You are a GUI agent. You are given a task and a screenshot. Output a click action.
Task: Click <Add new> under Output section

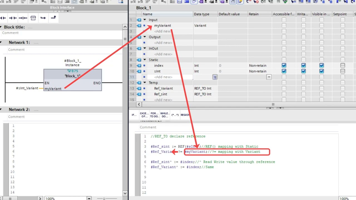[x=163, y=43]
